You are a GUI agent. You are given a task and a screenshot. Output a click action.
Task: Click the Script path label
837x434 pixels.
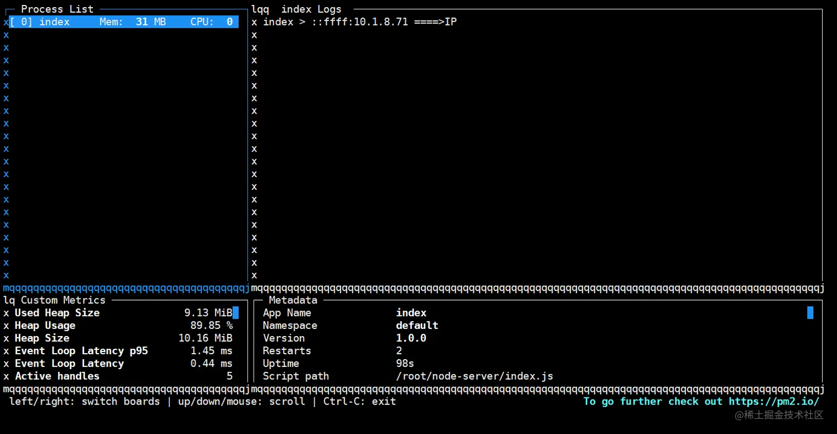coord(296,376)
